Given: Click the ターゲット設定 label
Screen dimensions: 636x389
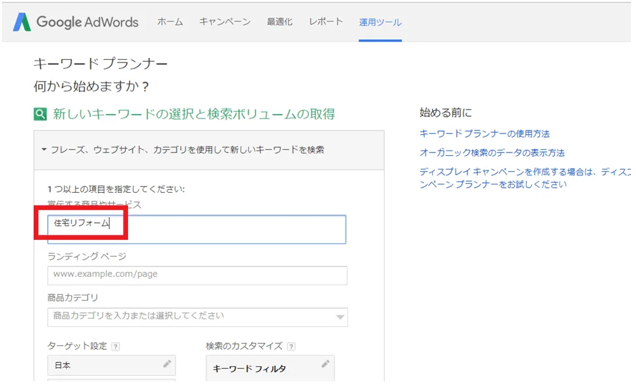Looking at the screenshot, I should click(x=77, y=346).
